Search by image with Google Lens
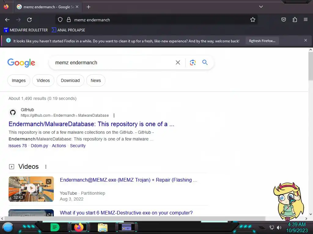This screenshot has height=234, width=313. (193, 62)
